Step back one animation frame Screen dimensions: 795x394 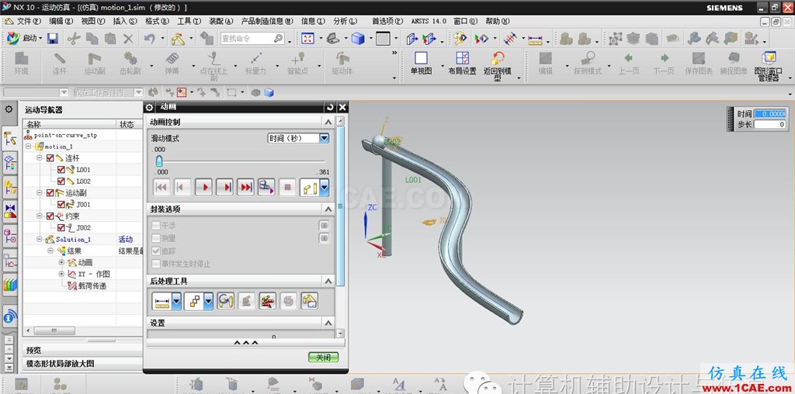182,188
